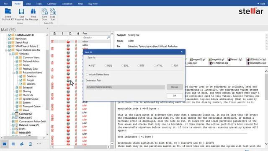Screen dimensions: 268x151
Task: Select the RTF radio option
Action: 139,66
